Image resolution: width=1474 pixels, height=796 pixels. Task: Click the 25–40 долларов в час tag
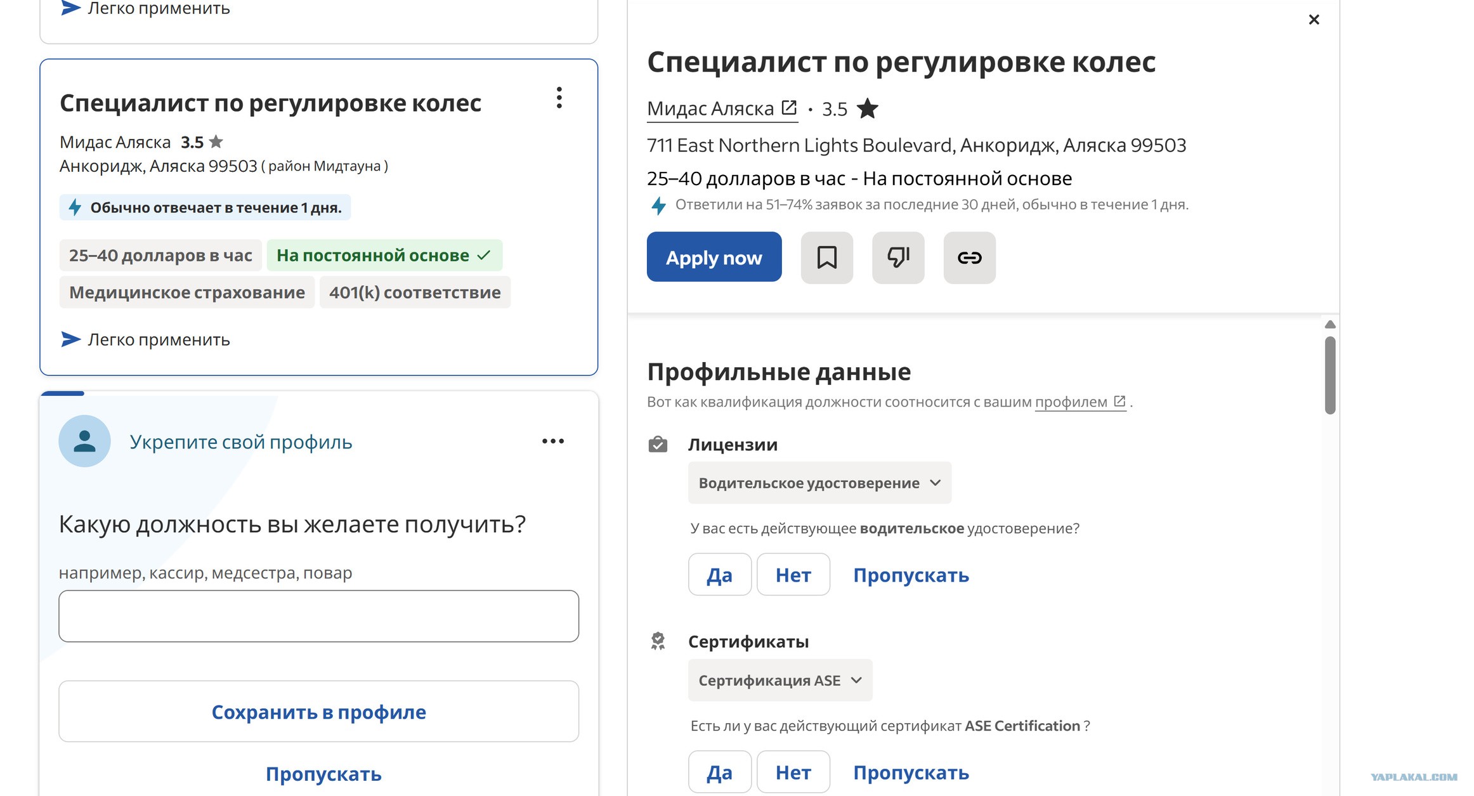[x=160, y=255]
